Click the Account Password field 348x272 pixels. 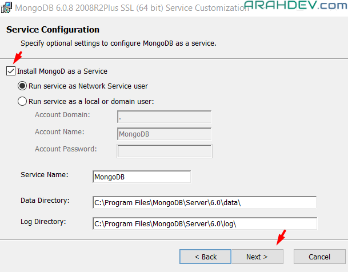[x=164, y=151]
